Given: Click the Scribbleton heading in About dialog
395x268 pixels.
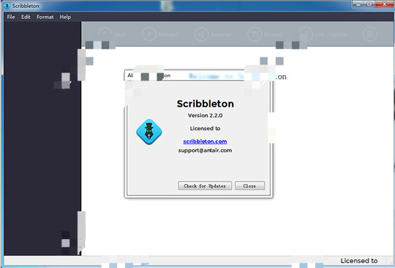Looking at the screenshot, I should pos(205,104).
